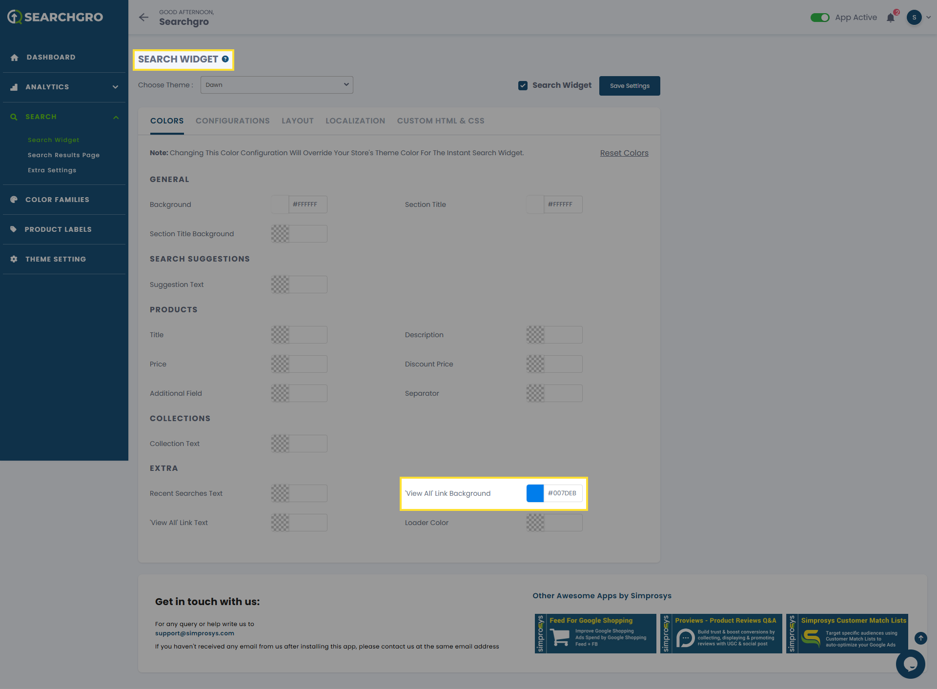Open Color Families palette icon

(14, 200)
